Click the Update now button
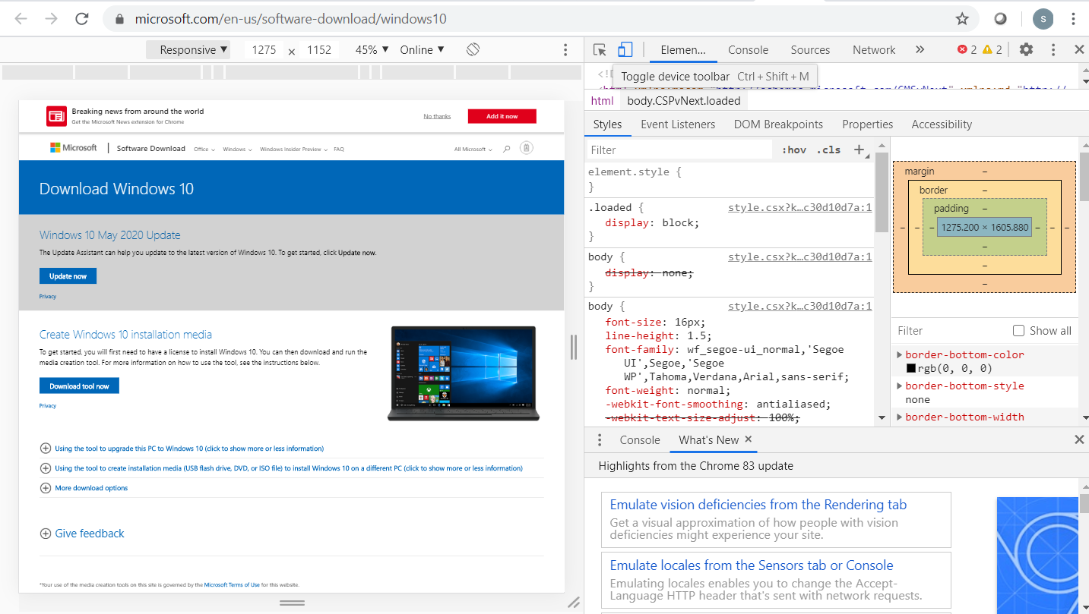Screen dimensions: 1089x614 (x=68, y=276)
